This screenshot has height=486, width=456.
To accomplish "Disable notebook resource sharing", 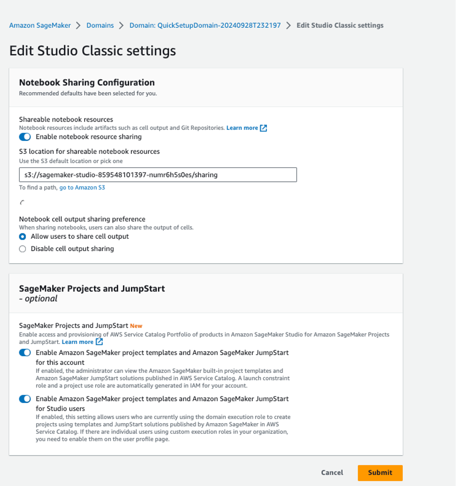I will coord(24,137).
